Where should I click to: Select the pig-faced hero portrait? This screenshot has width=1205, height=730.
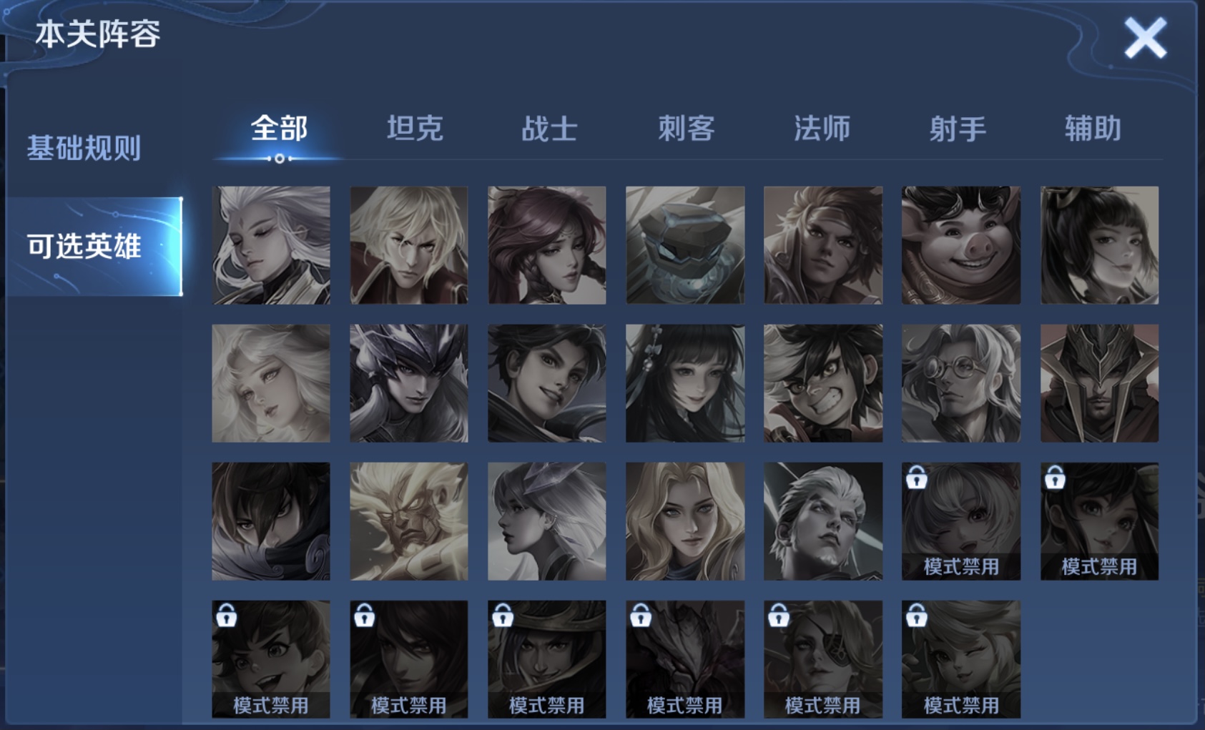(960, 245)
